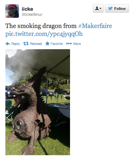Click the Retweet arrows icon
This screenshot has width=133, height=160.
pyautogui.click(x=26, y=44)
